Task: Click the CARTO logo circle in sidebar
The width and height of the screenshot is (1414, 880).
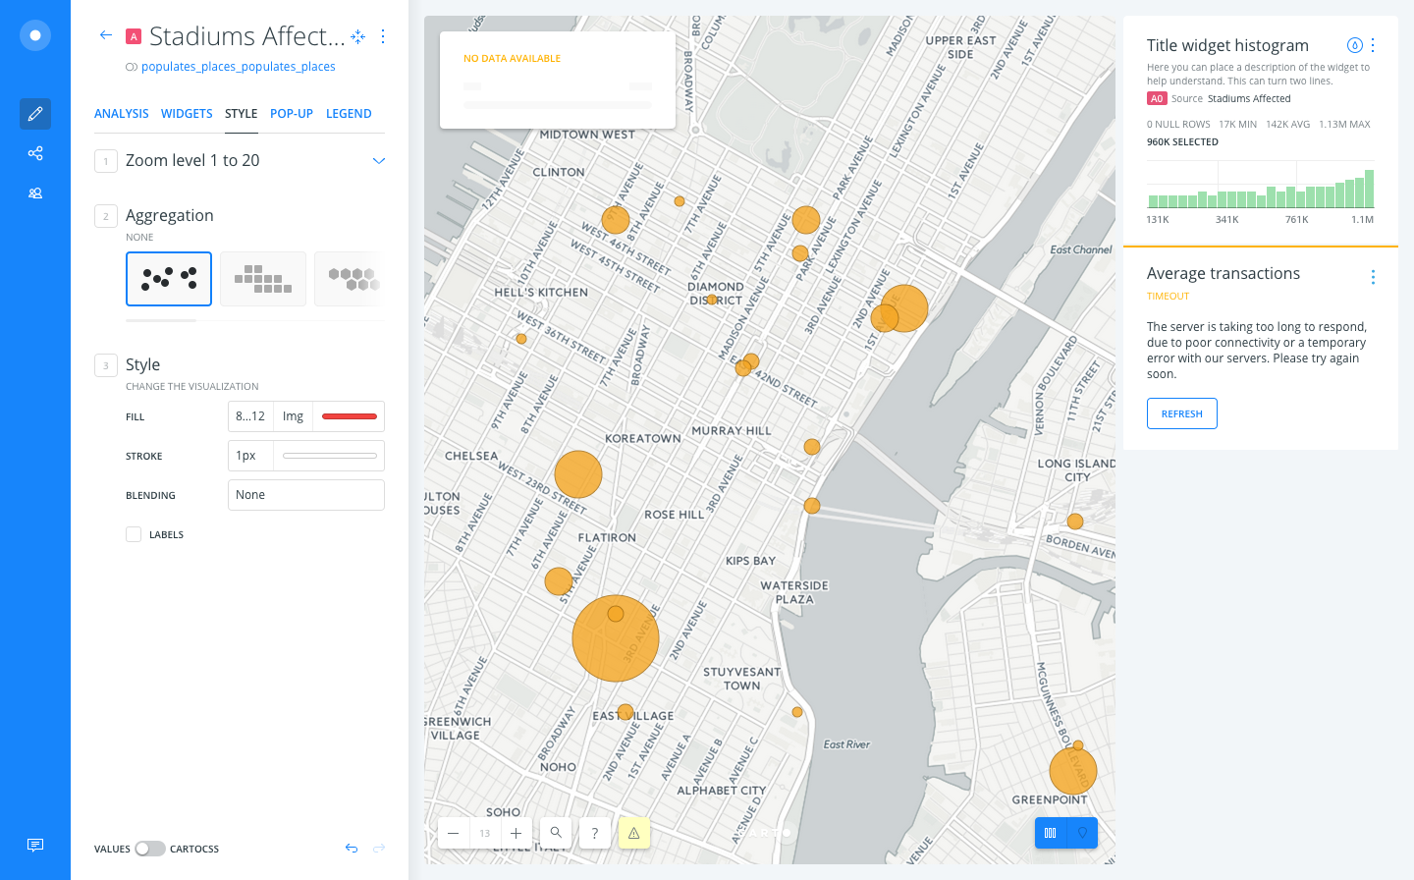Action: click(x=35, y=35)
